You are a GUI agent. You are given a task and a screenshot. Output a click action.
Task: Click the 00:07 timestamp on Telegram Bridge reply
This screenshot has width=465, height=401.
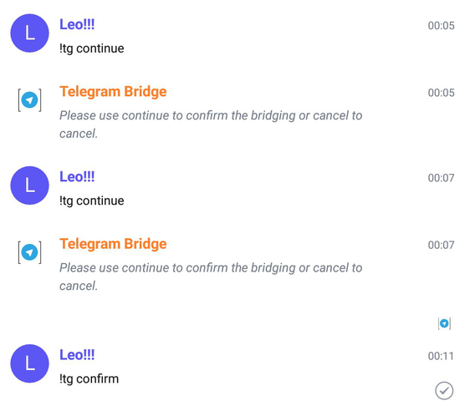tap(441, 246)
